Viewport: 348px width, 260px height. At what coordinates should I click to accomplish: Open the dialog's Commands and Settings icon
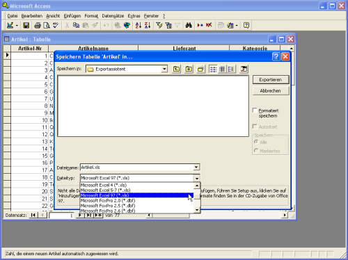[x=244, y=69]
